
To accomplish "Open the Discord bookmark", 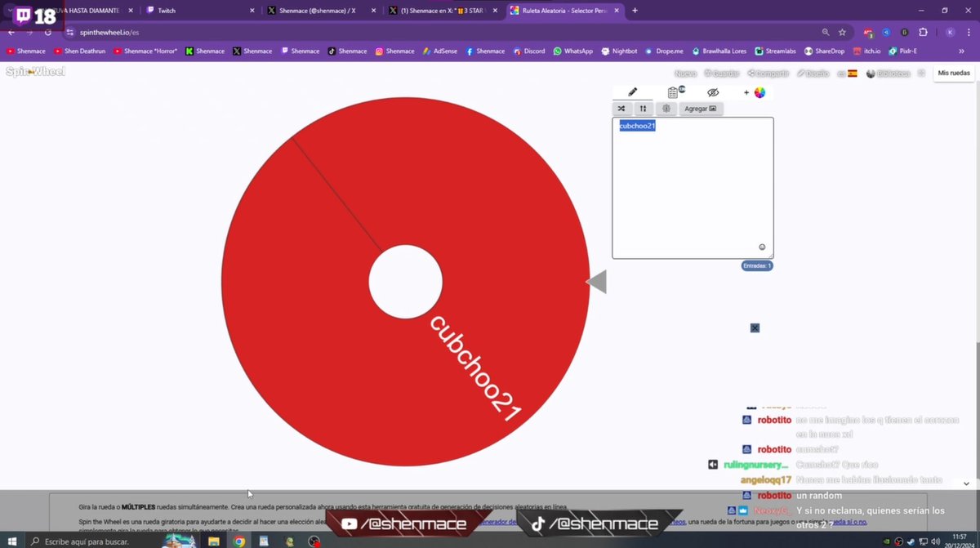I will pos(529,51).
